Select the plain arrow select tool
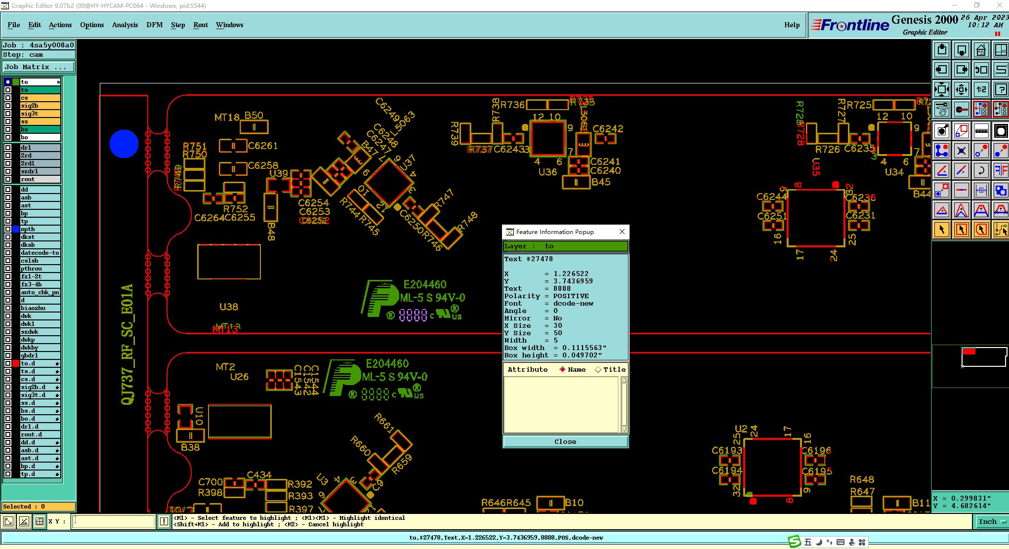This screenshot has width=1009, height=549. click(942, 230)
